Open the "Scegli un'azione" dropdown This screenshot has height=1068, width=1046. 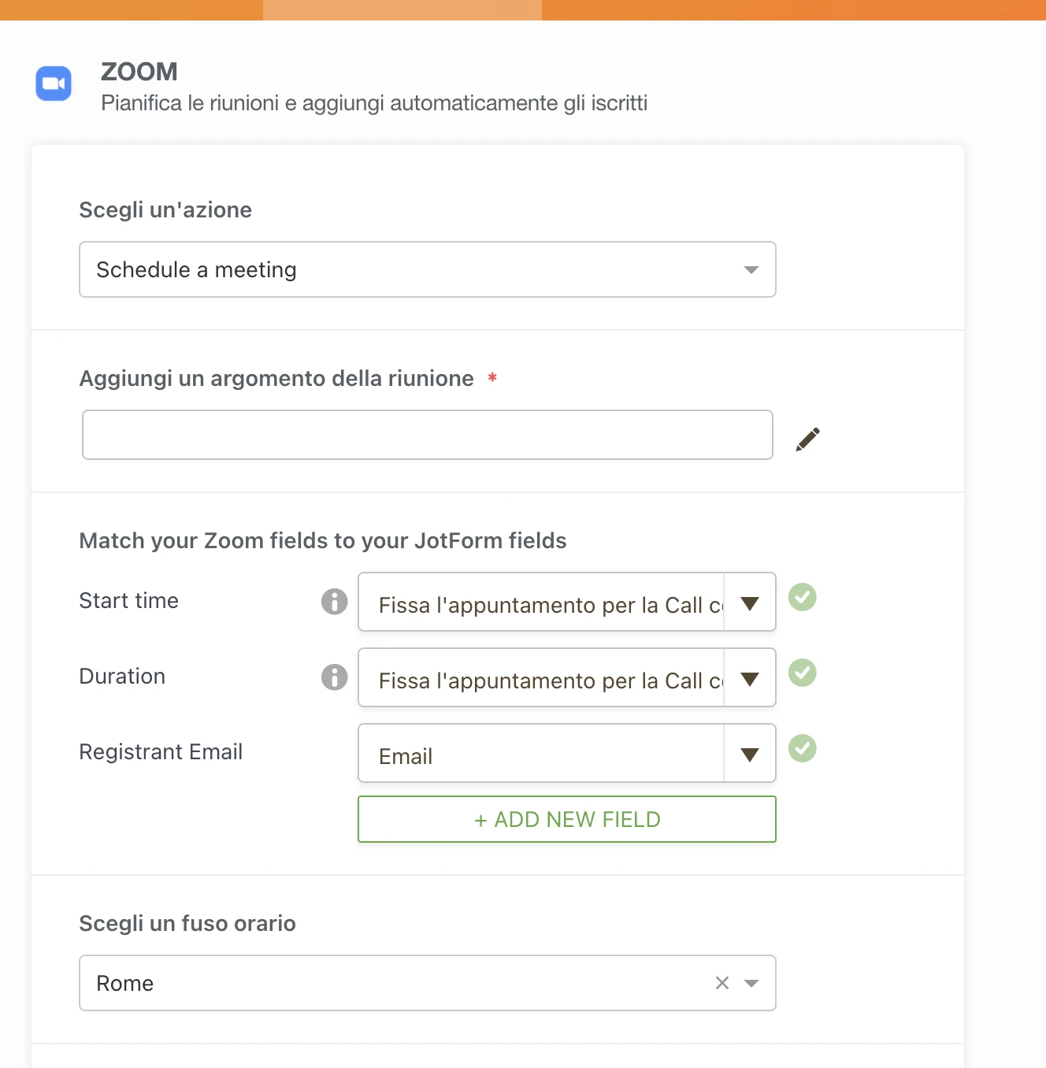pos(428,269)
